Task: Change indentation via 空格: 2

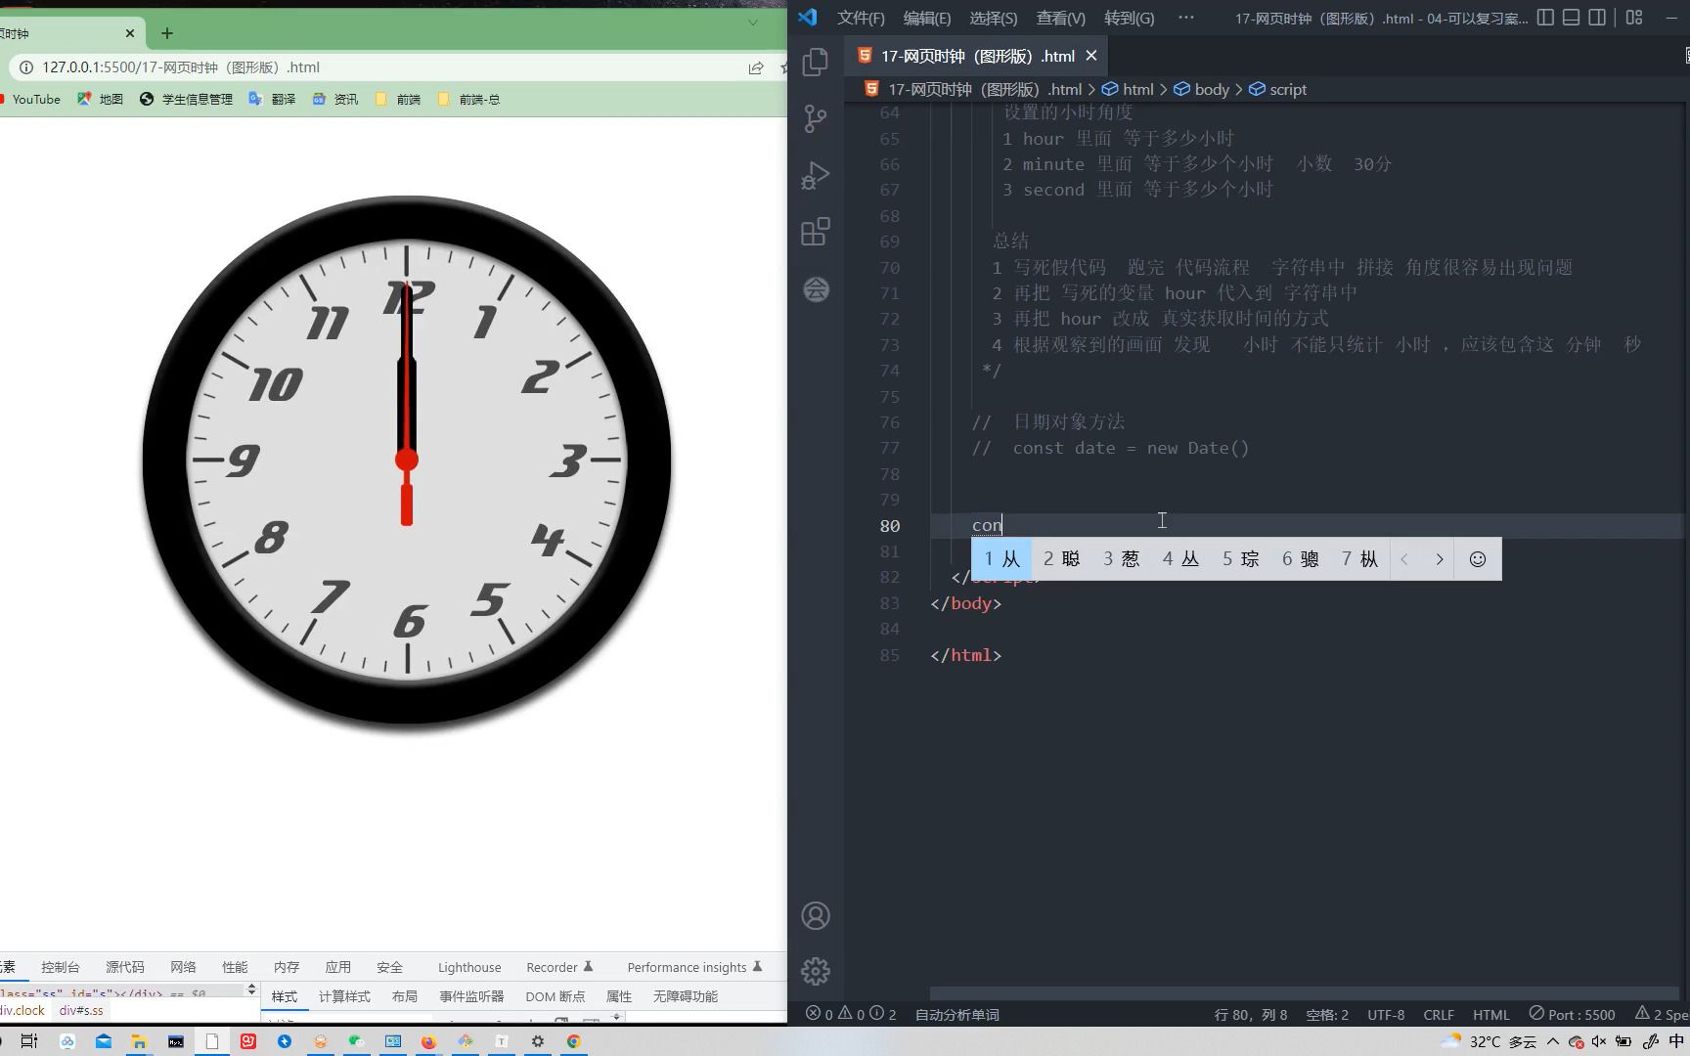Action: point(1327,1014)
